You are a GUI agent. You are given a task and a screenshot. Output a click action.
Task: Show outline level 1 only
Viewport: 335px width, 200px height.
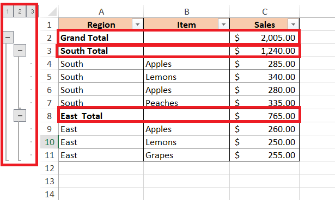(x=8, y=11)
